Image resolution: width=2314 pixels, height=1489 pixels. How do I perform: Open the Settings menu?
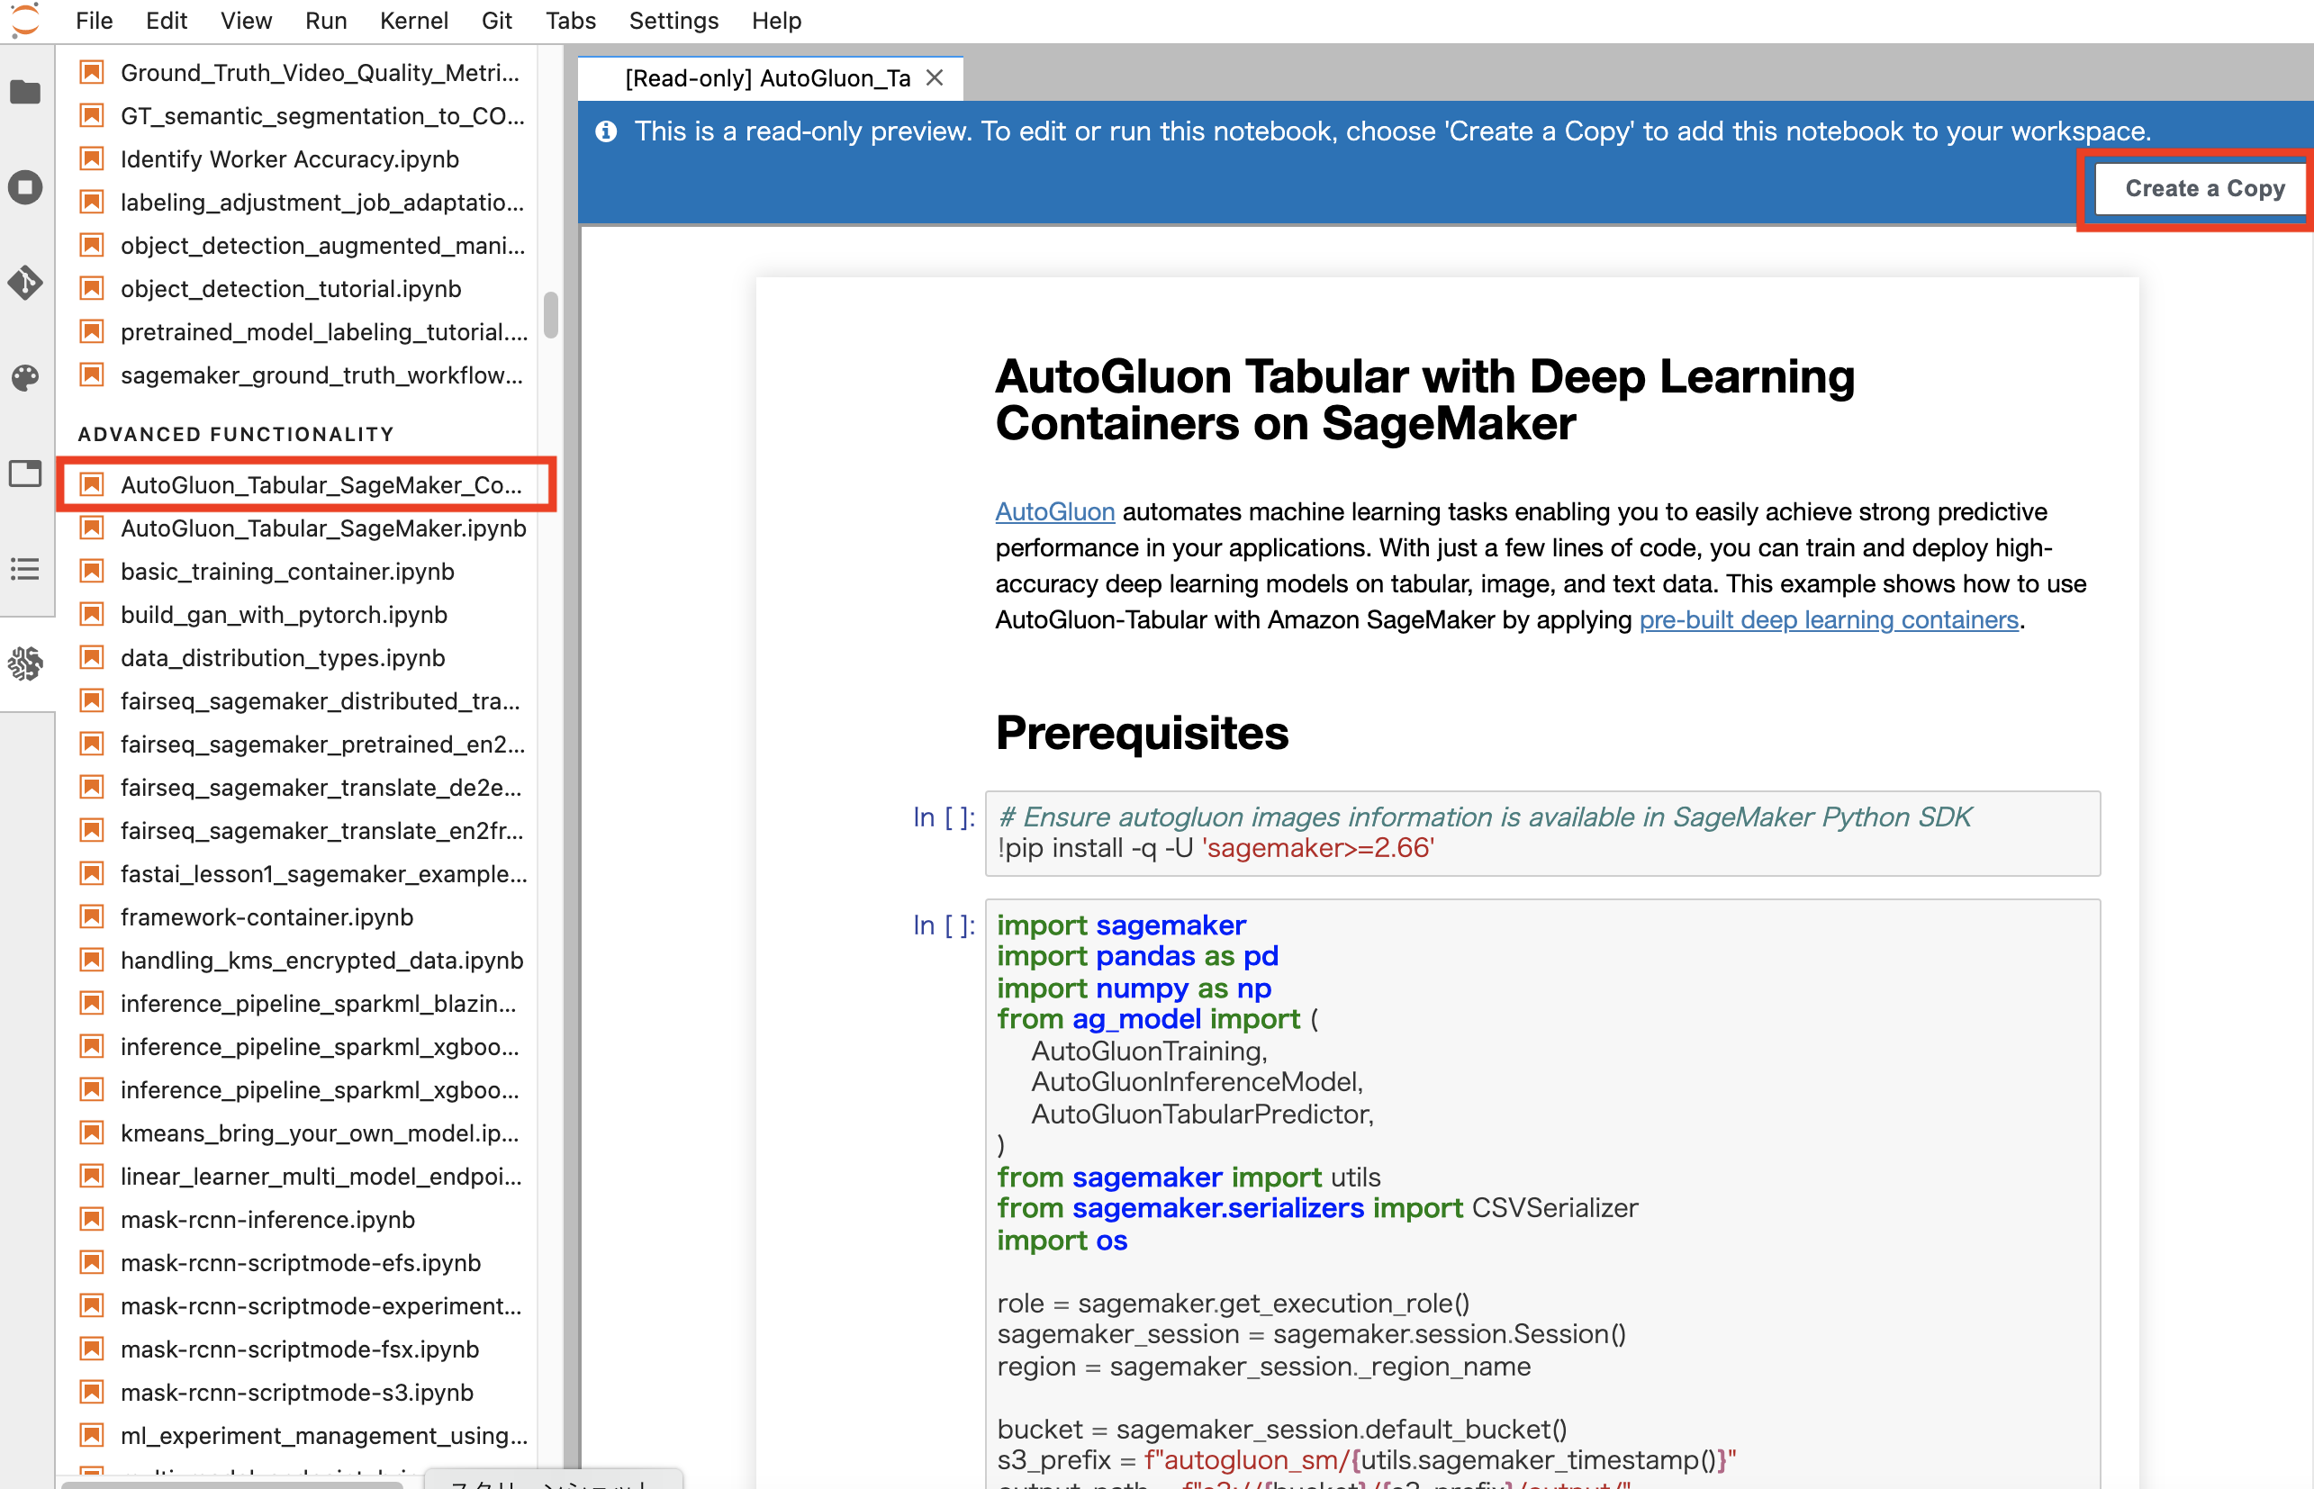pyautogui.click(x=673, y=21)
